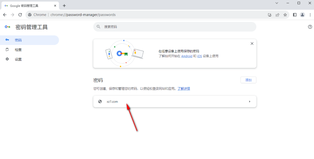
Task: Open the Android link
Action: pyautogui.click(x=187, y=56)
